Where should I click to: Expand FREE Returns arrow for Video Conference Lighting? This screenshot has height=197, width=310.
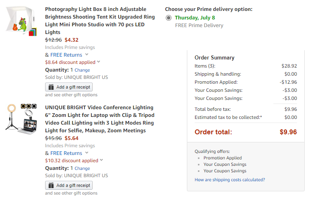87,153
